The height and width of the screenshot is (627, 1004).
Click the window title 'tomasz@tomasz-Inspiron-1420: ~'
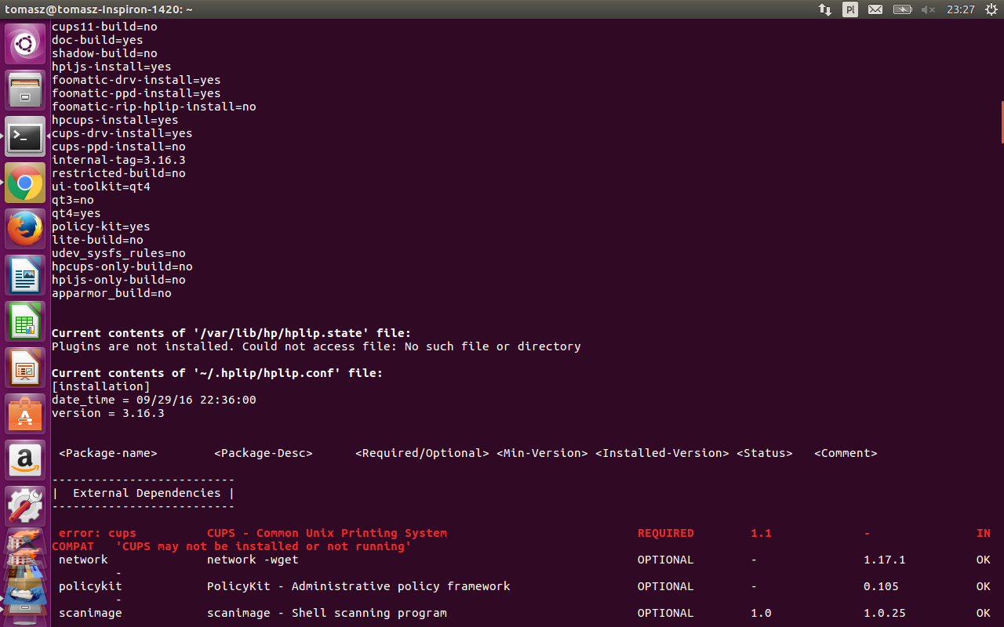pos(99,9)
